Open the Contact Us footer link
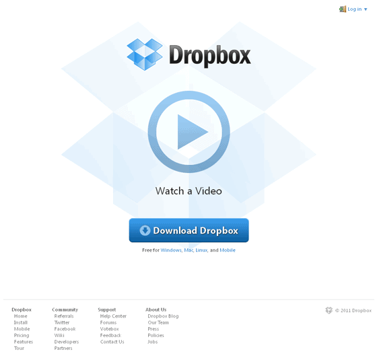 [x=112, y=342]
